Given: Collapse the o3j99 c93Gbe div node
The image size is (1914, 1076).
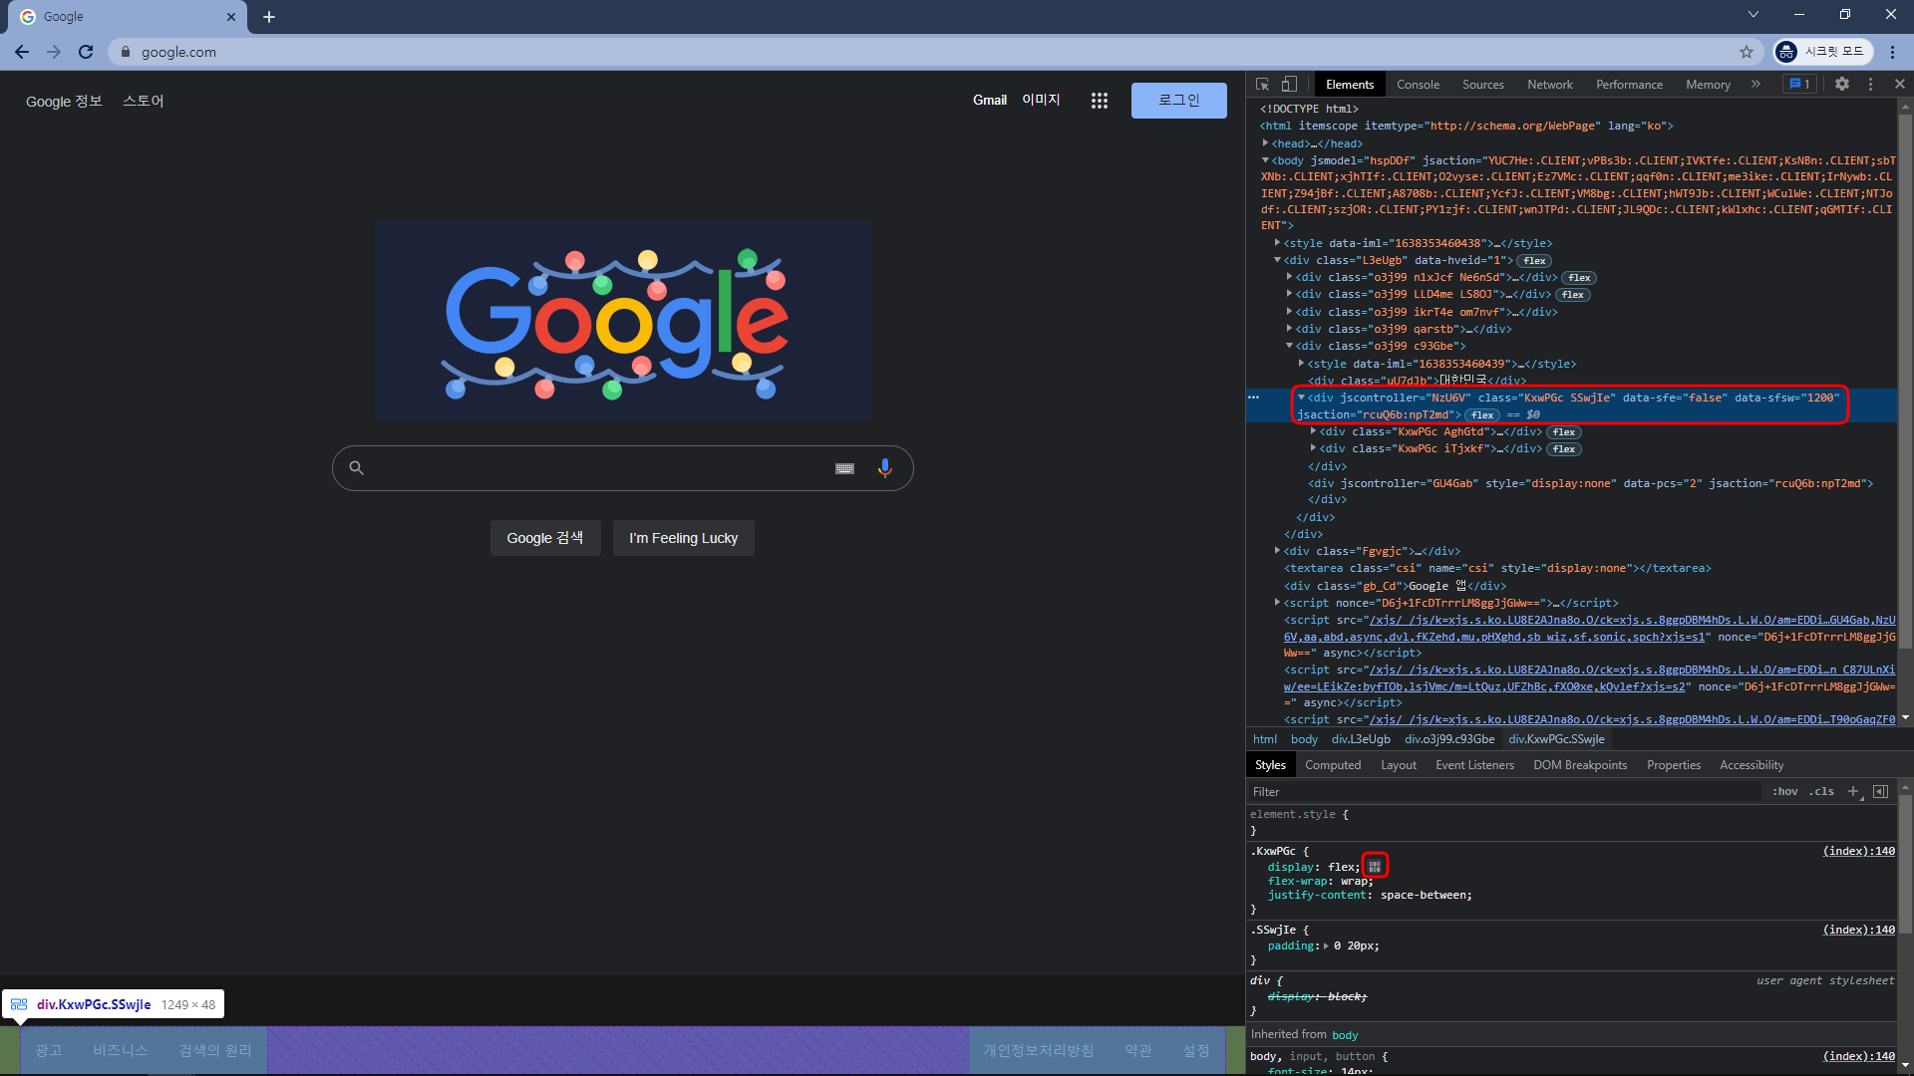Looking at the screenshot, I should coord(1289,346).
